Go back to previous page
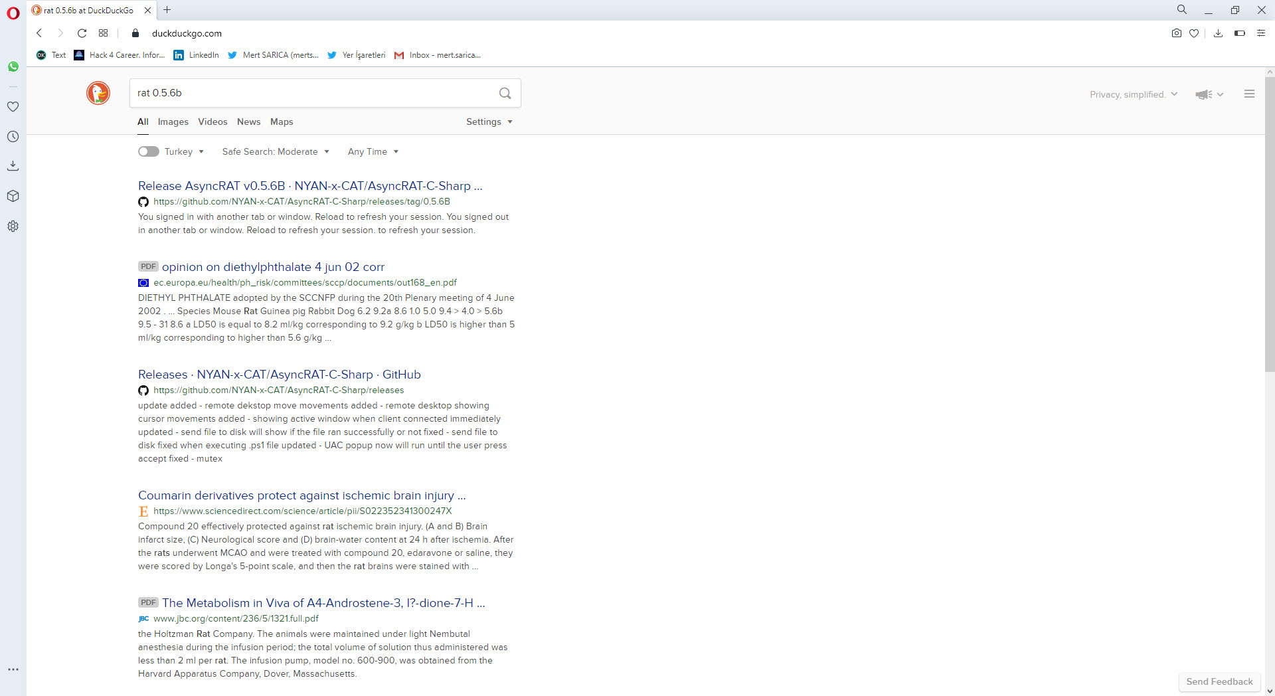 [x=39, y=33]
